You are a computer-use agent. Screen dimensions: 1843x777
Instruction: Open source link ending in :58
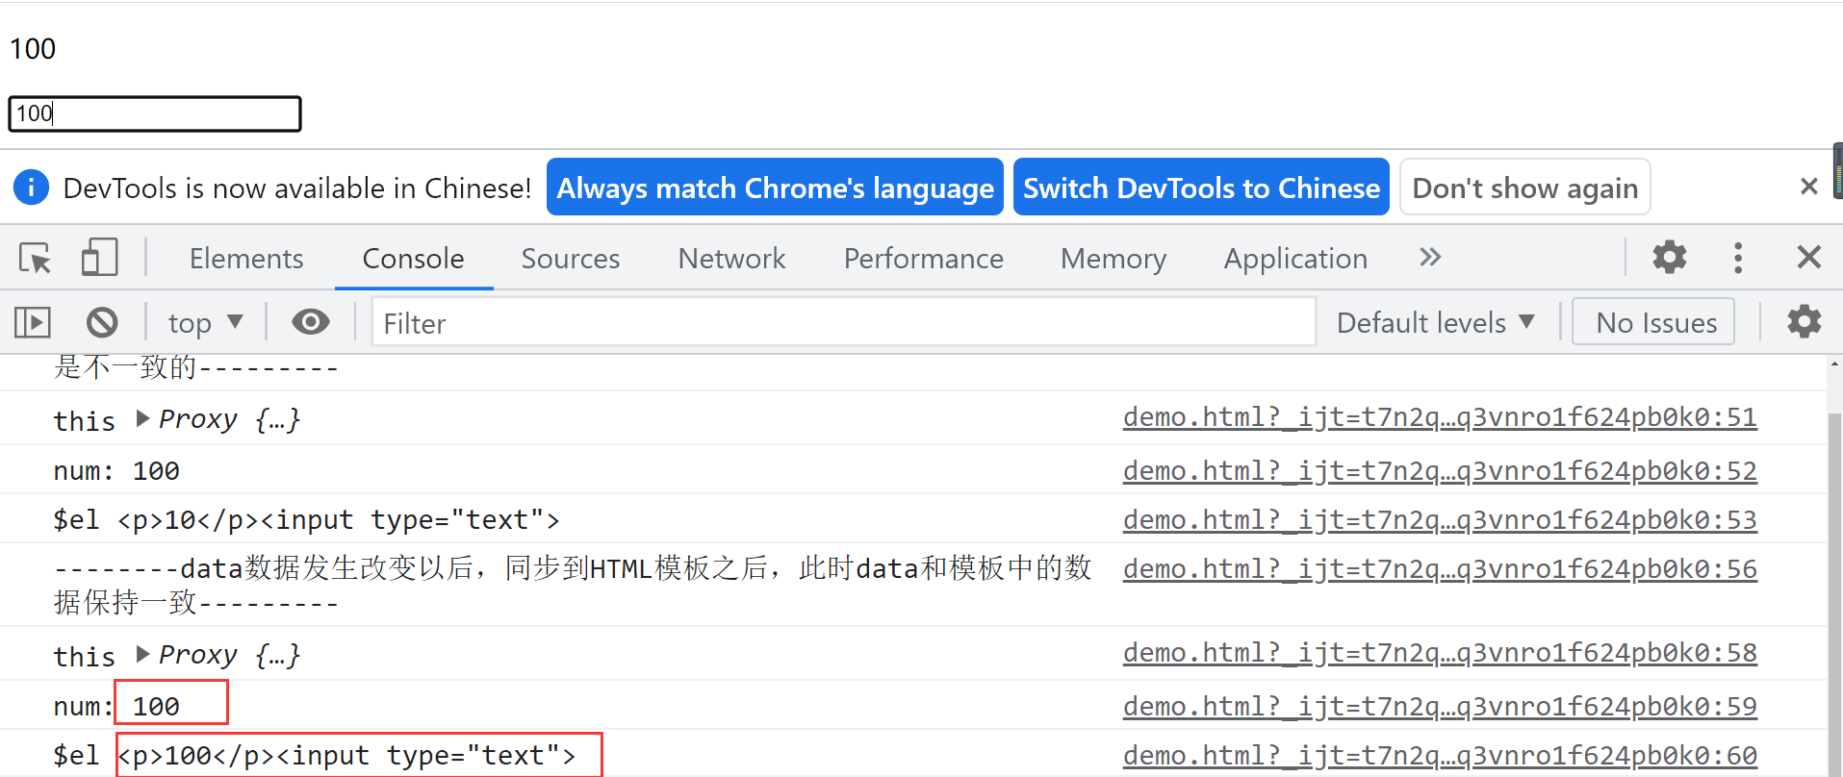pos(1440,652)
